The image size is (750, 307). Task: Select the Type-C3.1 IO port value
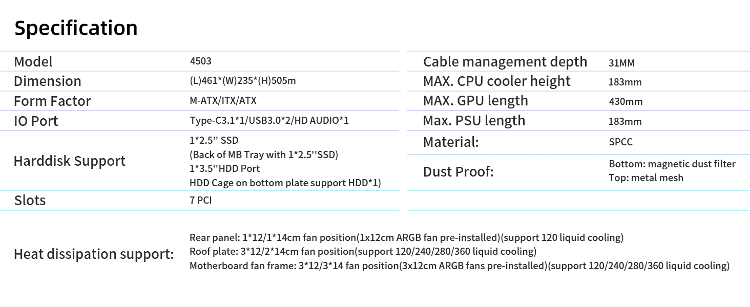pyautogui.click(x=269, y=121)
